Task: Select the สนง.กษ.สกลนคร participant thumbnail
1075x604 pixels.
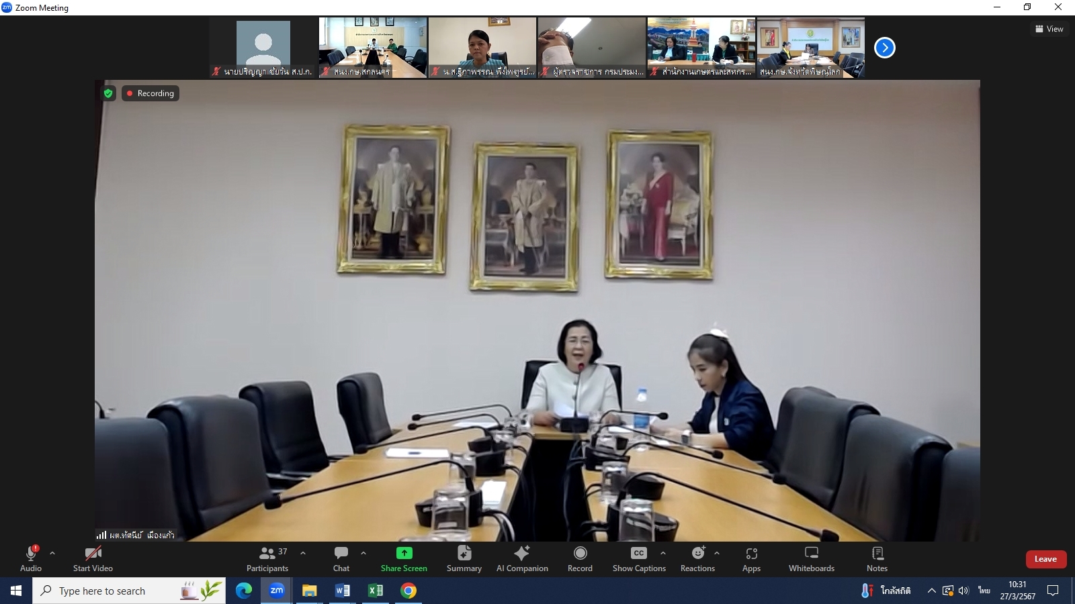Action: pyautogui.click(x=373, y=48)
